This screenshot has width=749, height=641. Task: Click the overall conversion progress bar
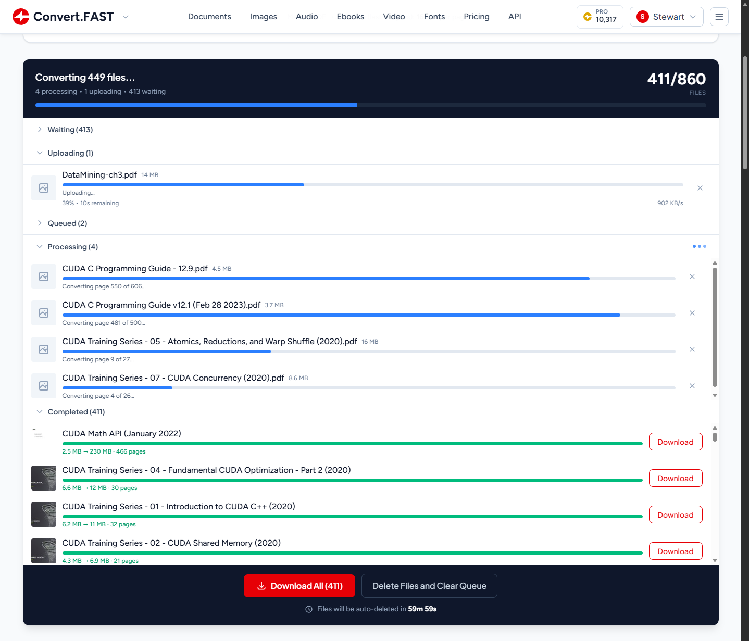pos(370,105)
